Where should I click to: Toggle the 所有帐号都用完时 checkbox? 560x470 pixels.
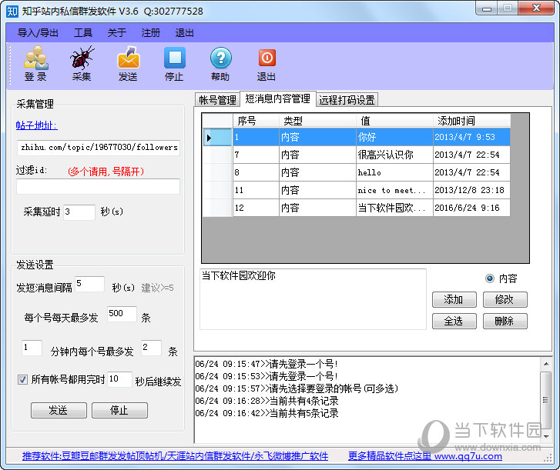click(x=22, y=379)
